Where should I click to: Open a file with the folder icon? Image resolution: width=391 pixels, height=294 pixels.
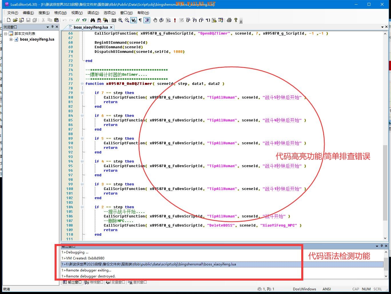coord(15,20)
